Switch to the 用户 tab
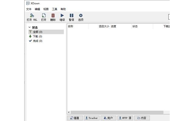 tap(109, 118)
